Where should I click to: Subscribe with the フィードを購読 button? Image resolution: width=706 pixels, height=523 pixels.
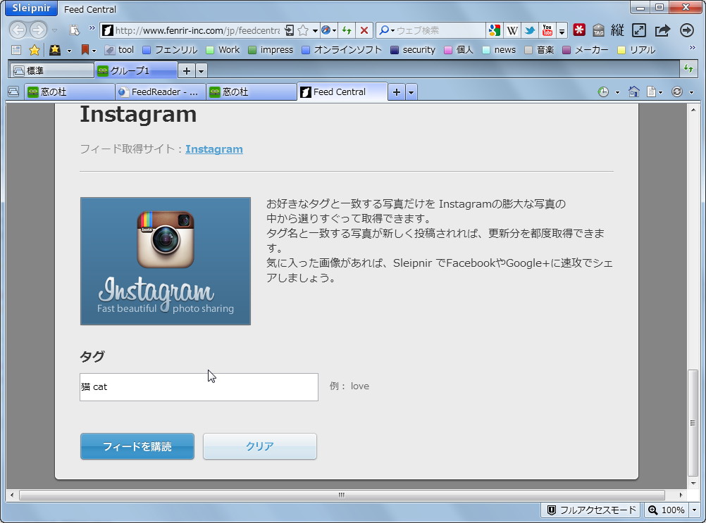[137, 446]
